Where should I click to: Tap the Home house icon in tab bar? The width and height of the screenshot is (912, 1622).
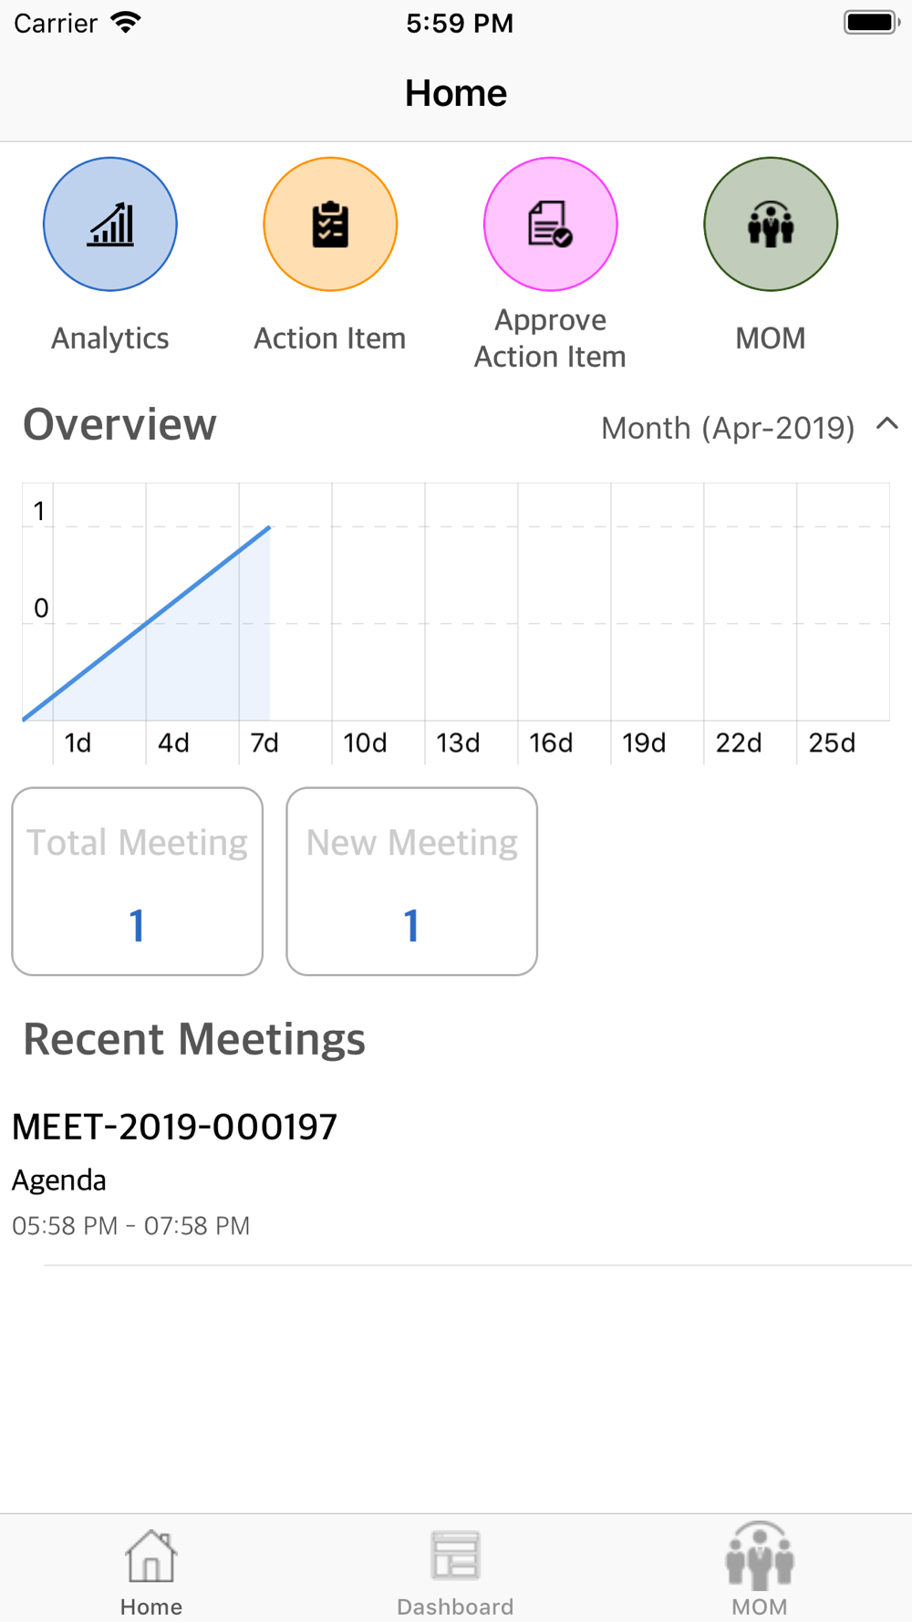click(151, 1555)
